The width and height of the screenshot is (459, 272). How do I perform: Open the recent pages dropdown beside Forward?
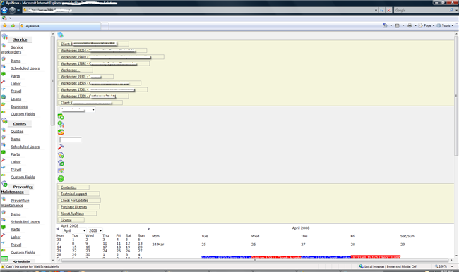(x=18, y=11)
